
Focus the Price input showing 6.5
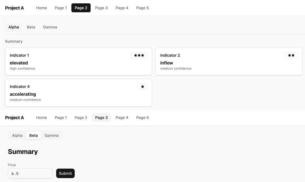pos(30,173)
